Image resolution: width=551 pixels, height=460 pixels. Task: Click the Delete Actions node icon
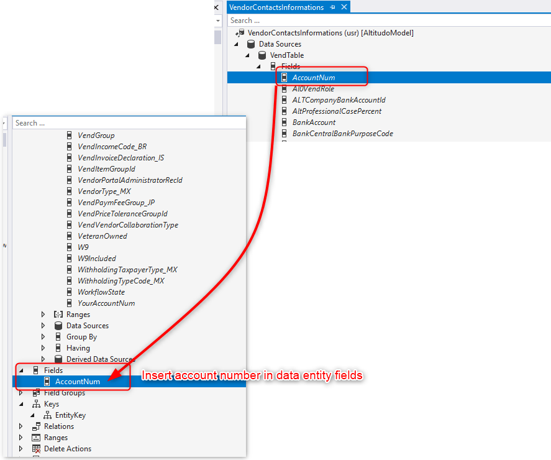(36, 449)
